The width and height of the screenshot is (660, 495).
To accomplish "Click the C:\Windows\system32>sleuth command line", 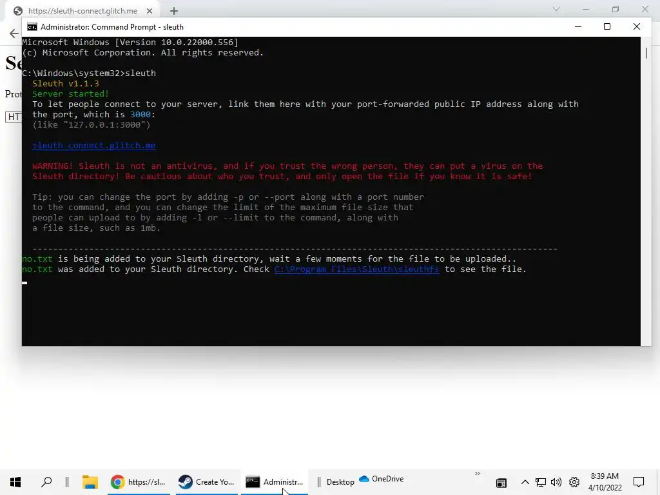I will click(x=89, y=73).
